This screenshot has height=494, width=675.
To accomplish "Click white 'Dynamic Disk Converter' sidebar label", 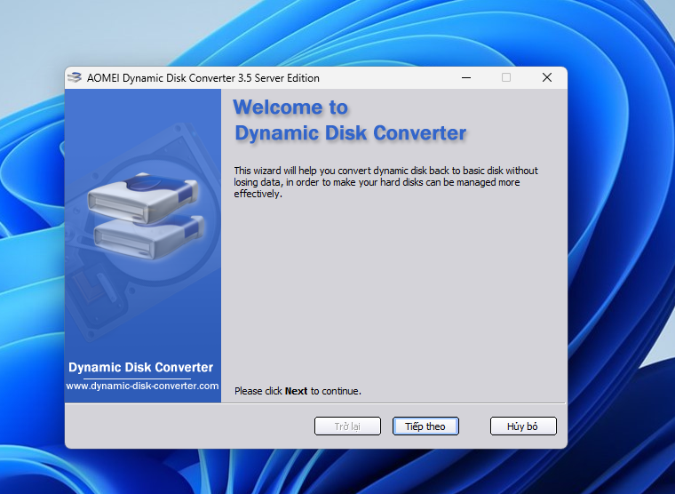I will (x=140, y=367).
